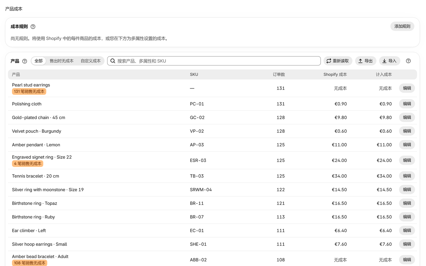This screenshot has width=426, height=266.
Task: Click the SKU column header
Action: click(x=194, y=74)
